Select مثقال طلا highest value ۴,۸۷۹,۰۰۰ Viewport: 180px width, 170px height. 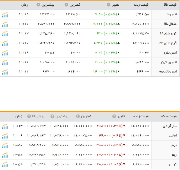[x=46, y=24]
